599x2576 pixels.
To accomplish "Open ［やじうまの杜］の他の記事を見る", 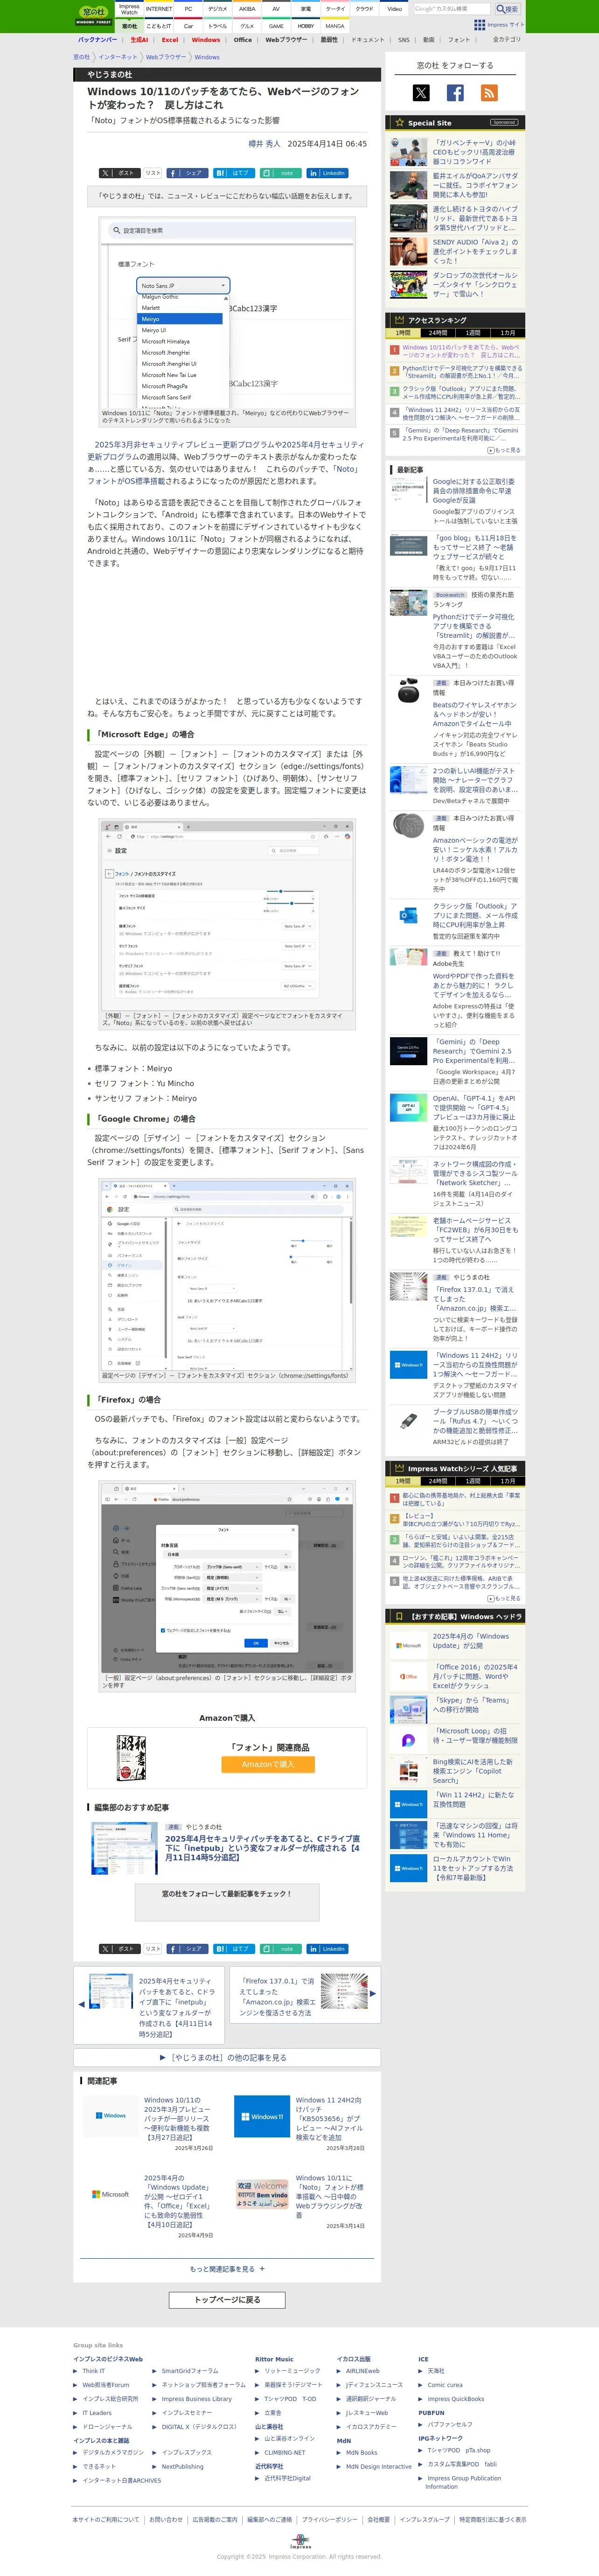I will [227, 2057].
